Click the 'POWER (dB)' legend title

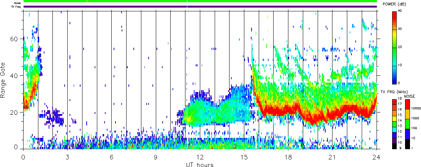[395, 5]
